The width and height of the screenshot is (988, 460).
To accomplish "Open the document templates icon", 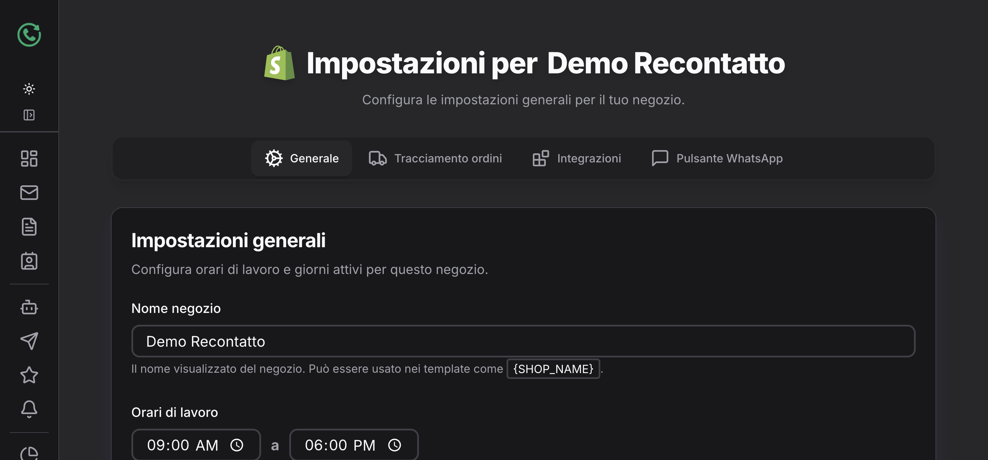I will pos(29,227).
